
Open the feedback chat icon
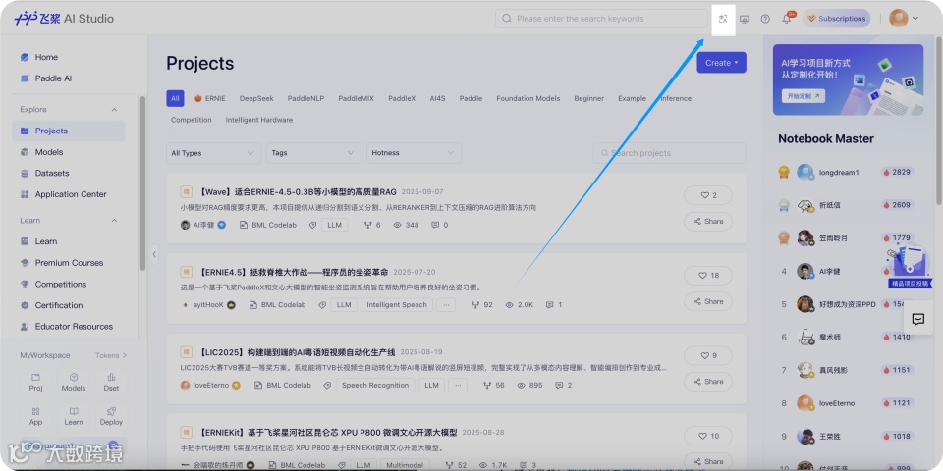917,320
